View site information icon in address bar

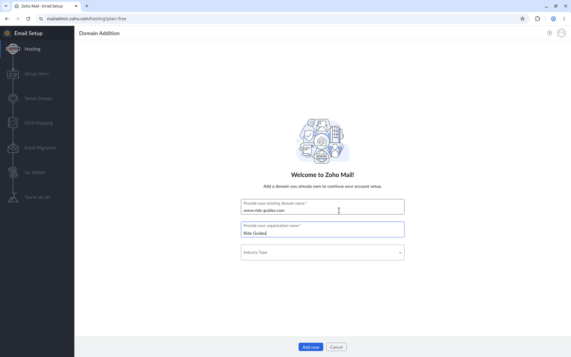(41, 19)
